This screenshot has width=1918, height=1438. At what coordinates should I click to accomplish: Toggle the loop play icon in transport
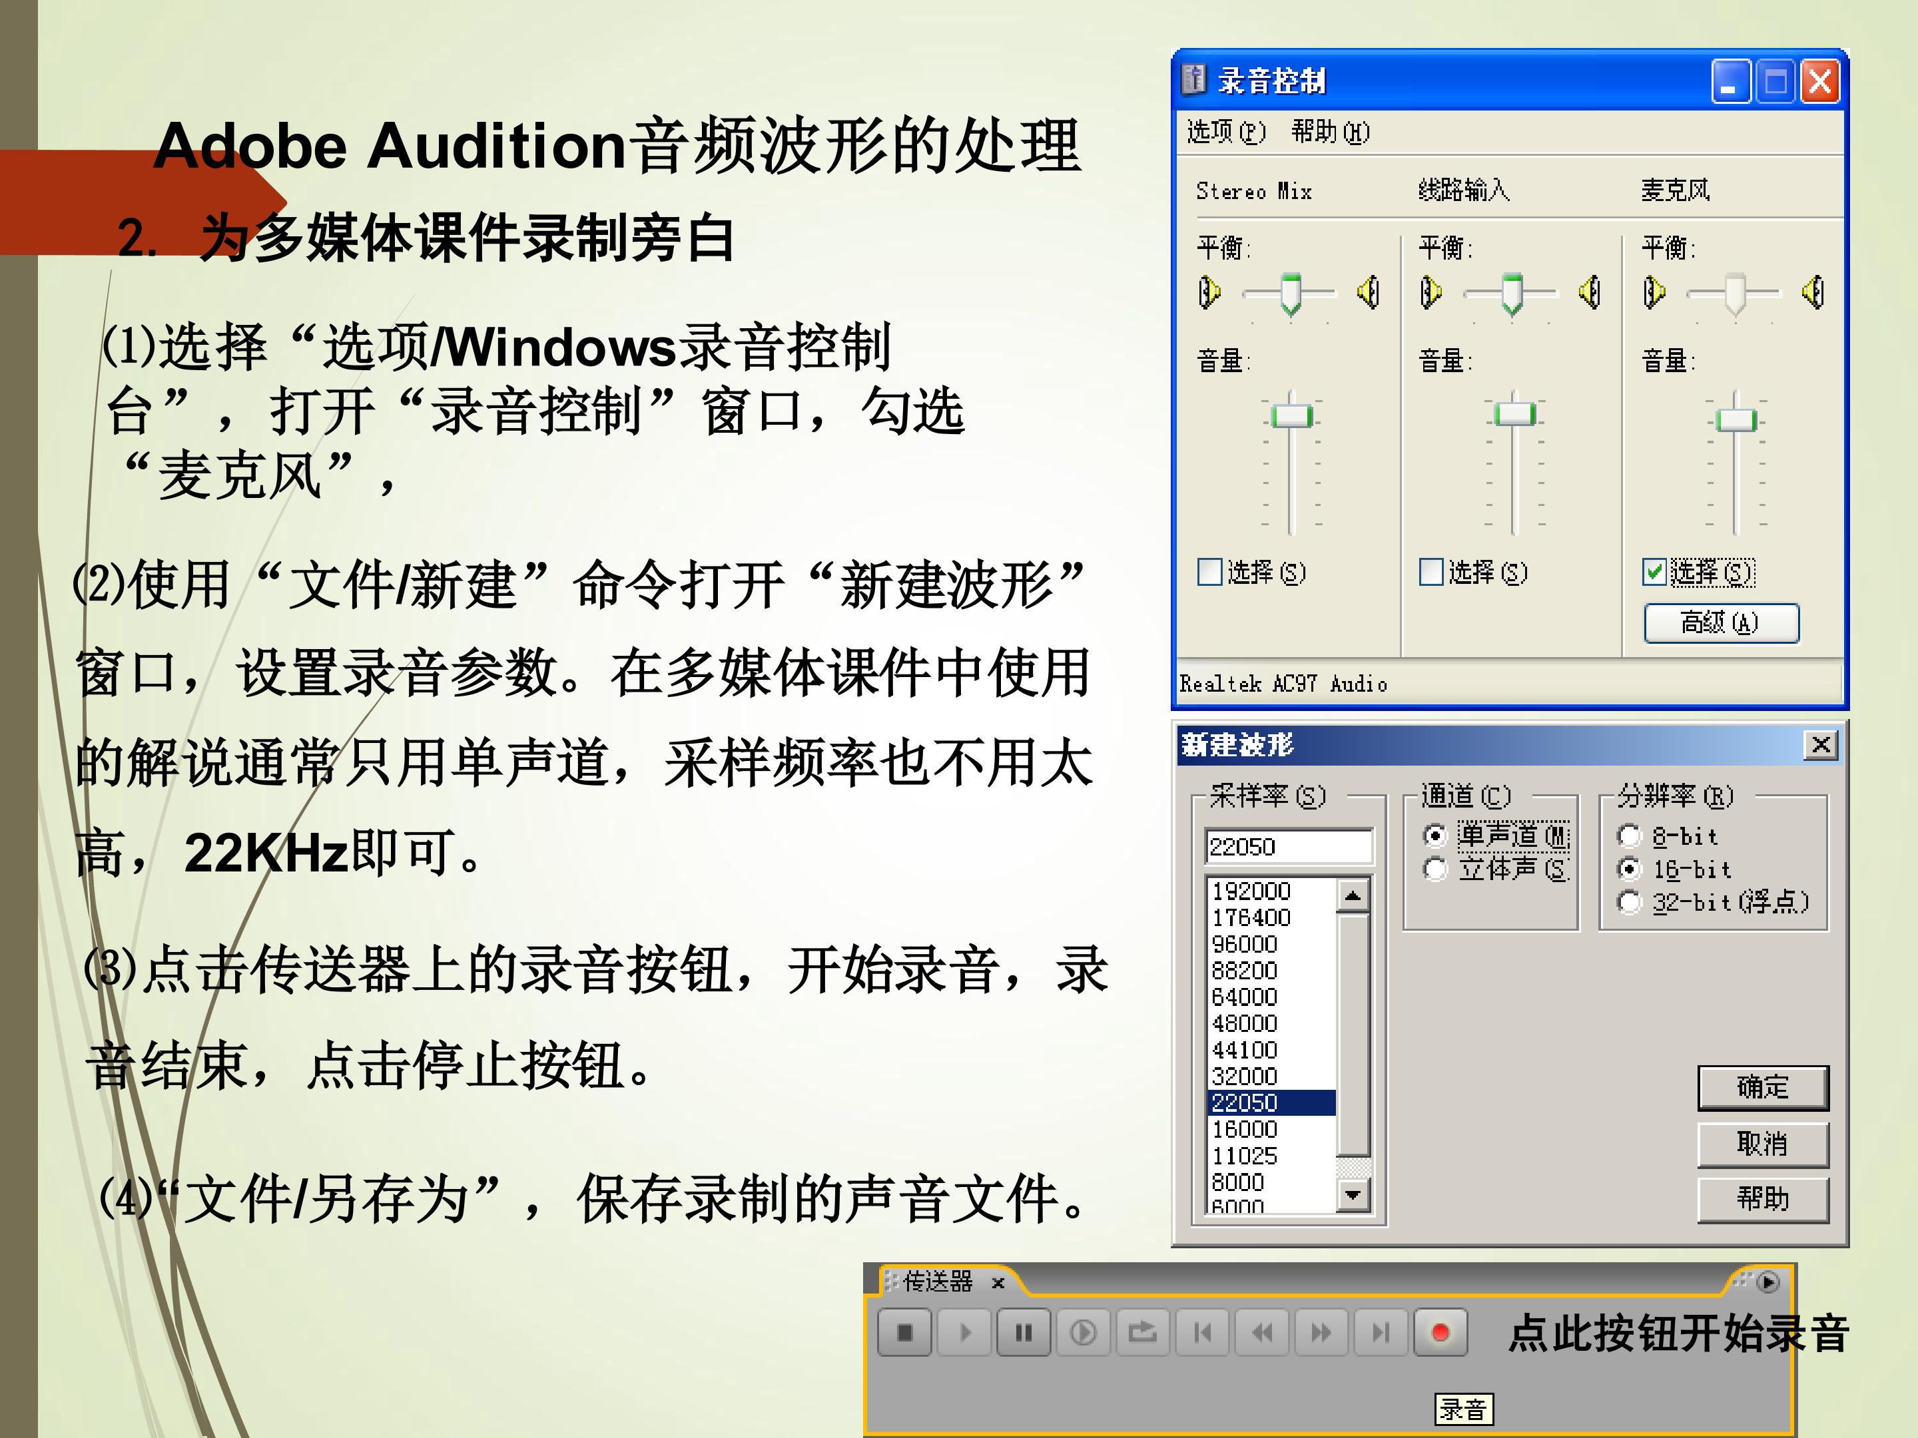pos(1143,1332)
